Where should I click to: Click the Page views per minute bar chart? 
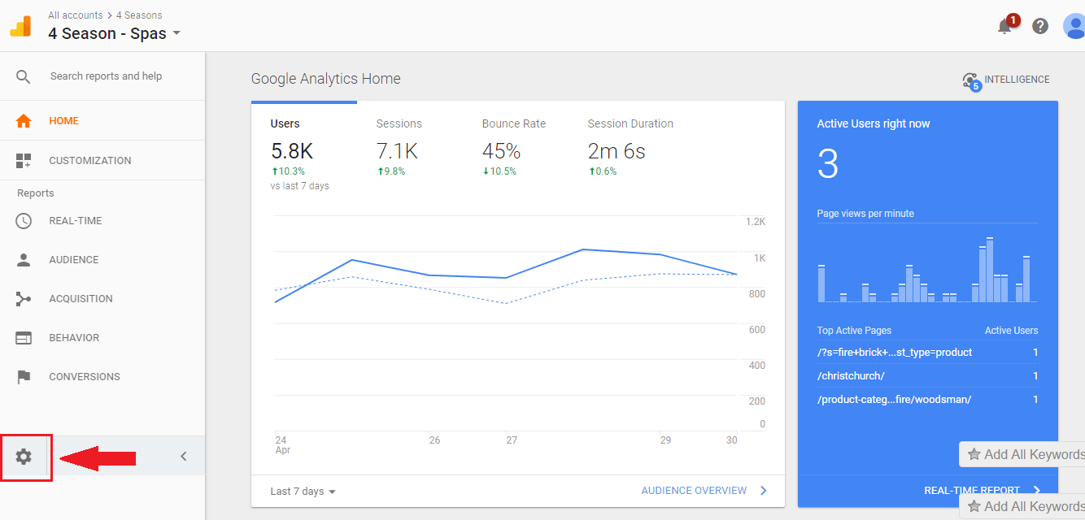pos(927,269)
